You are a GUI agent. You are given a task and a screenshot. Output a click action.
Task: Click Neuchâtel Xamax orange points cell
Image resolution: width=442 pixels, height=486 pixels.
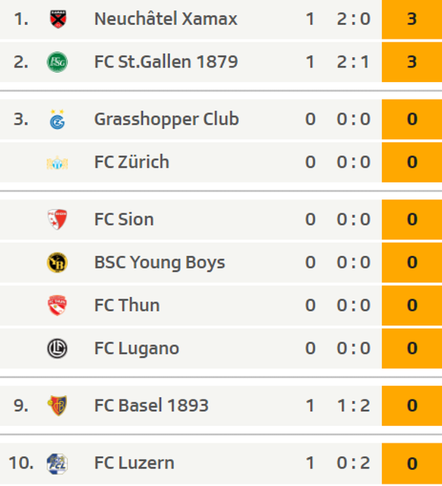pos(412,19)
